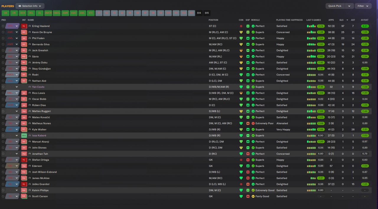378x209 pixels.
Task: Open Issa Kaboré's player profile
Action: coord(39,136)
